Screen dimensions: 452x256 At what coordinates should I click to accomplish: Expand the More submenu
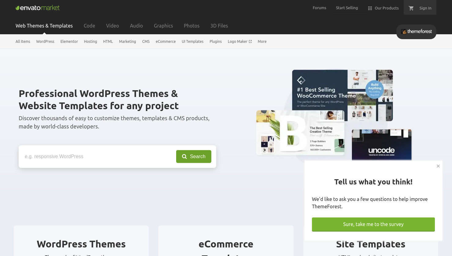tap(262, 42)
